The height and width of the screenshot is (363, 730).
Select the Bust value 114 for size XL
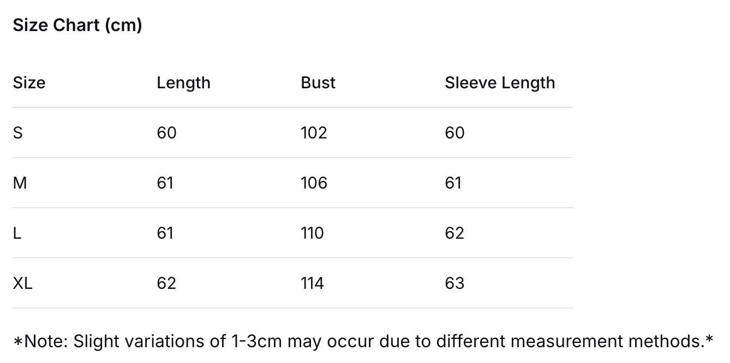(x=312, y=283)
